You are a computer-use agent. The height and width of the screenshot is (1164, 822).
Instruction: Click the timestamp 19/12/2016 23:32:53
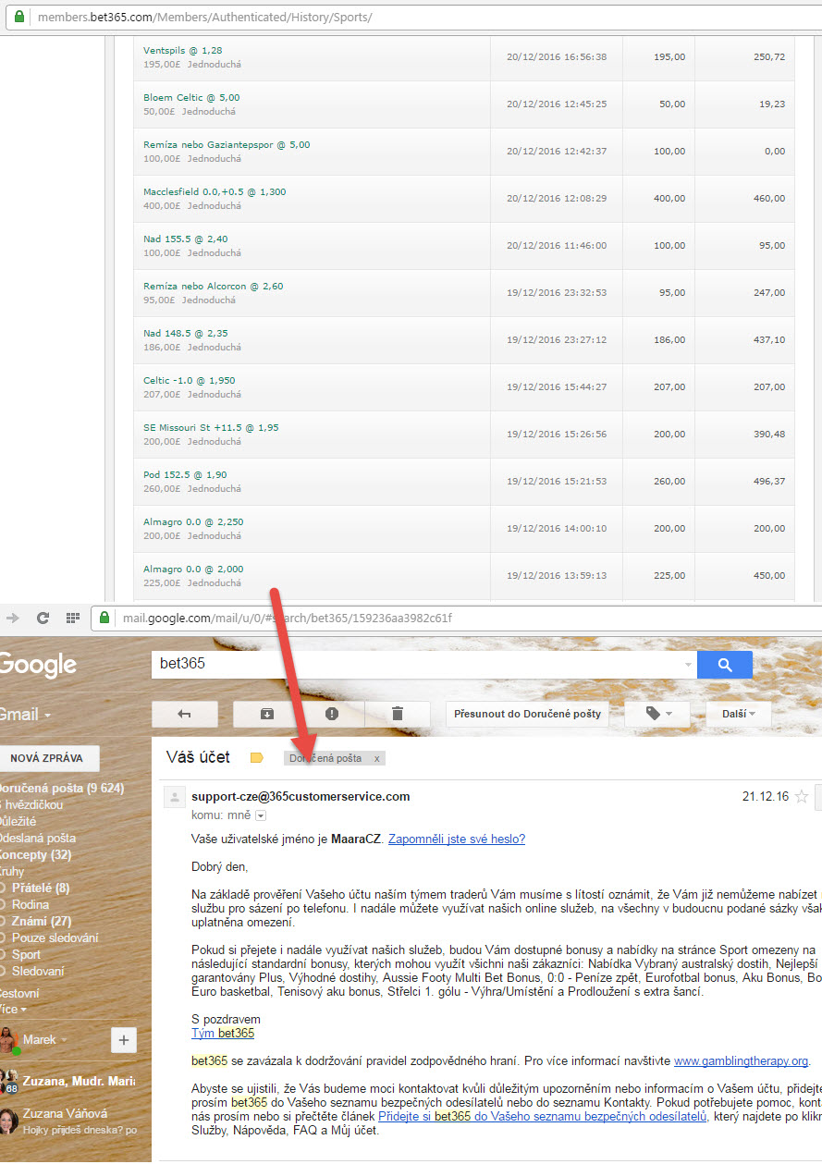[557, 292]
